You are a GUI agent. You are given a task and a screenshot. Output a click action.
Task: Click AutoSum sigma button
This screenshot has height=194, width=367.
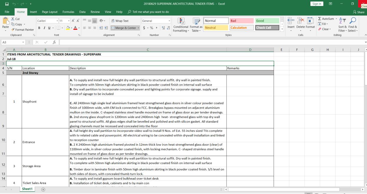coord(325,19)
